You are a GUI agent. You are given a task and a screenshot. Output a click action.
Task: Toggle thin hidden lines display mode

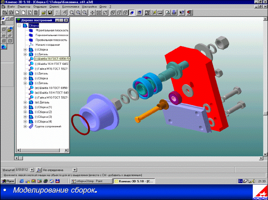[125, 13]
